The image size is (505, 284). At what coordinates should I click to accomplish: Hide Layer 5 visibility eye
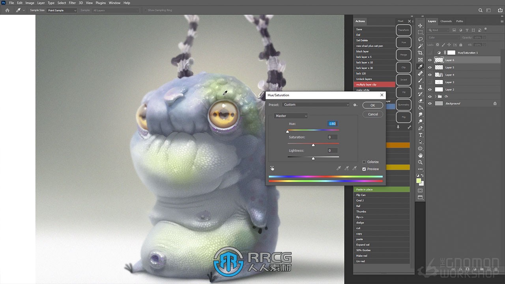(x=430, y=67)
